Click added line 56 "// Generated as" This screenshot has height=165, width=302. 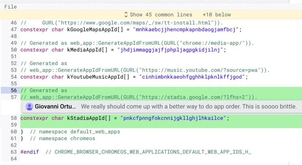[x=44, y=91]
